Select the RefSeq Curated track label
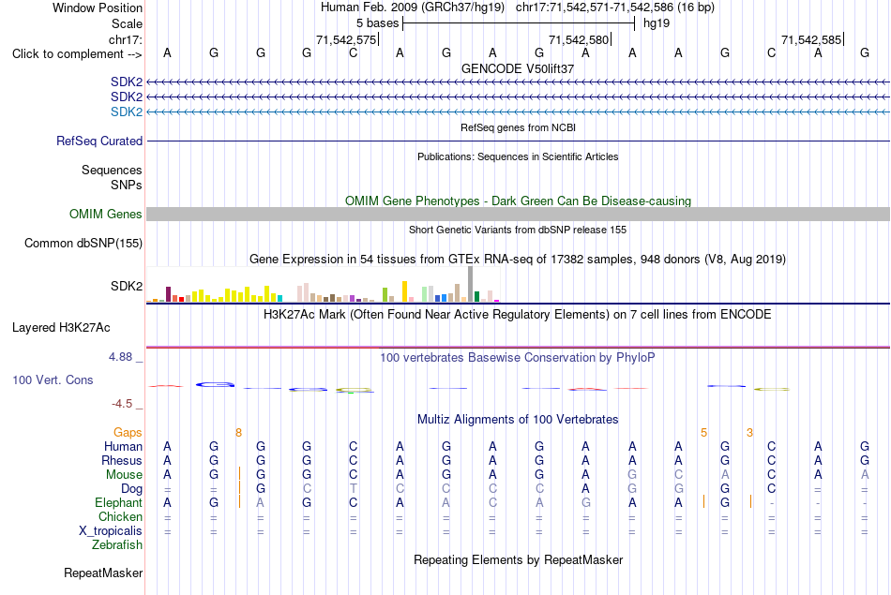This screenshot has height=595, width=891. point(98,141)
